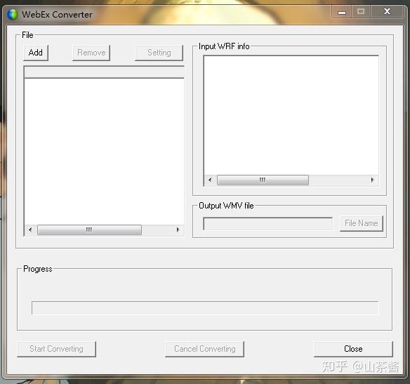Click the file list column header
The image size is (410, 384).
click(105, 72)
